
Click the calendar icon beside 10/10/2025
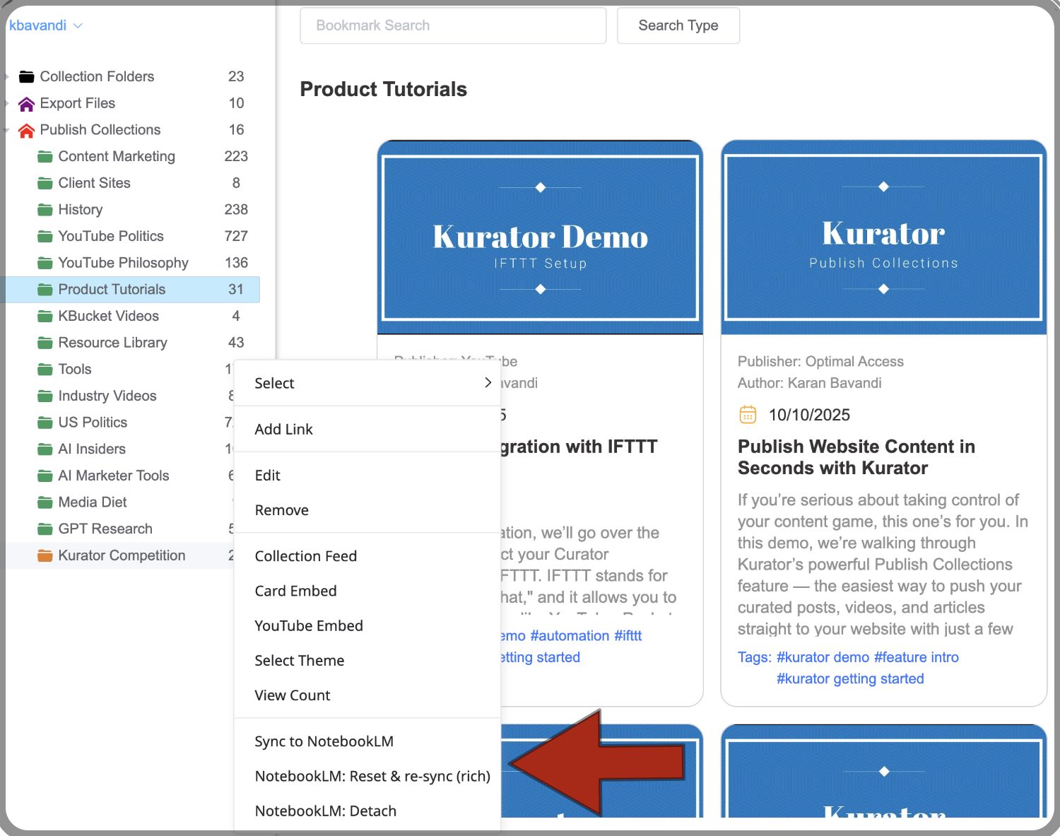pos(748,414)
